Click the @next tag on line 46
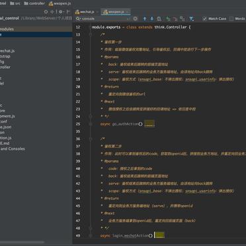The image size is (246, 246). 109,214
